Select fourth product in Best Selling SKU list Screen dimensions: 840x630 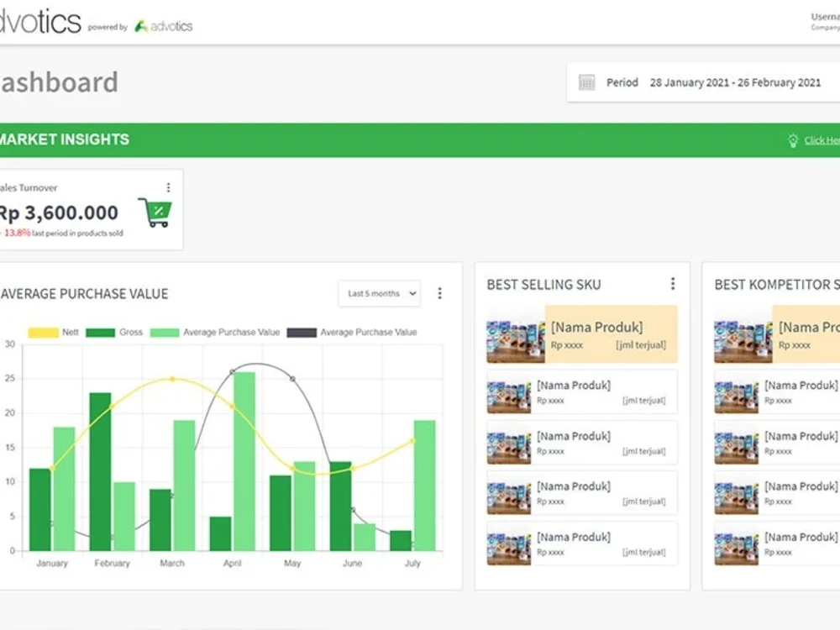(x=582, y=493)
